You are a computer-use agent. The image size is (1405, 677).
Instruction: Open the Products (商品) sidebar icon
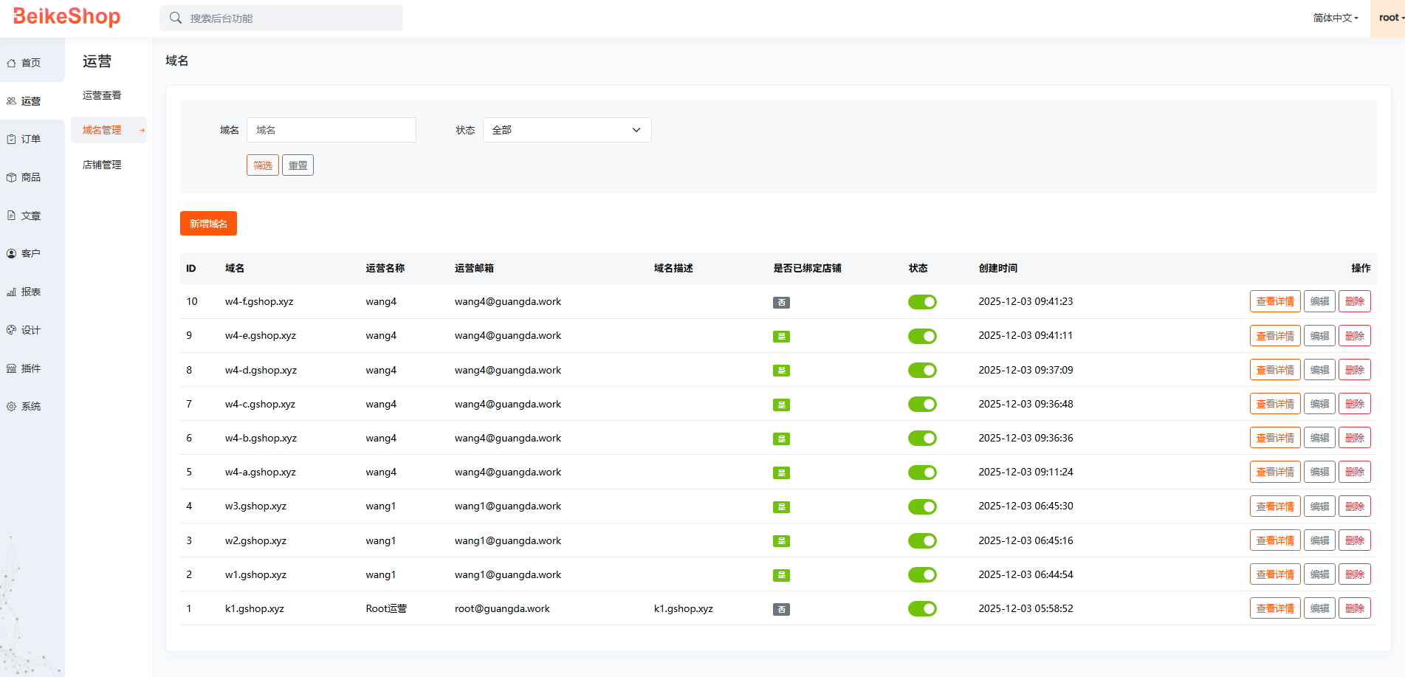[12, 178]
